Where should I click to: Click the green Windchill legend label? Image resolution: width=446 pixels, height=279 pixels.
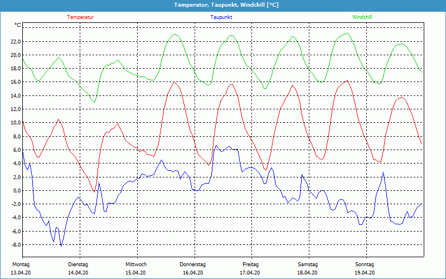click(x=362, y=17)
